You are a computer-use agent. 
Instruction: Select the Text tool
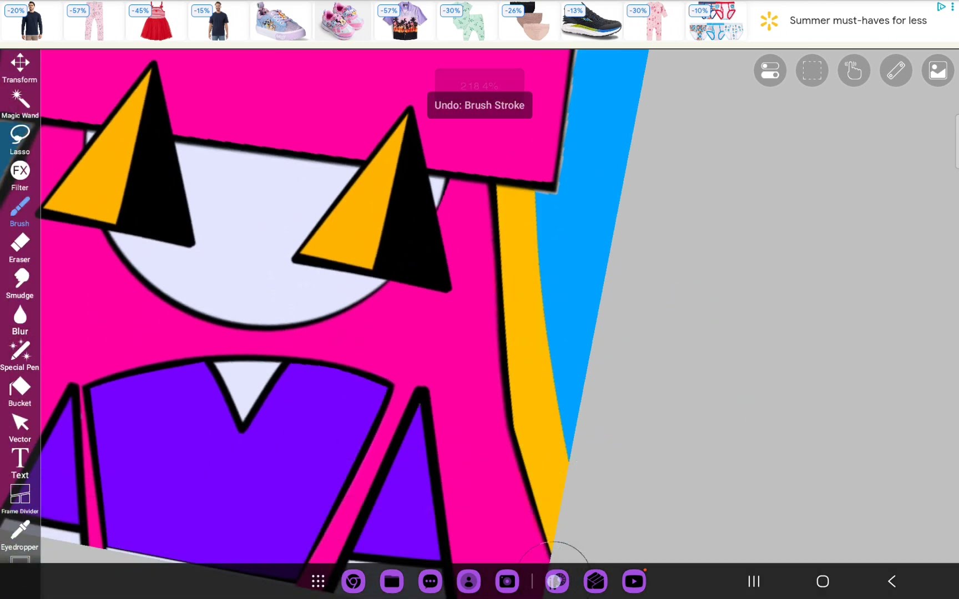pos(20,464)
